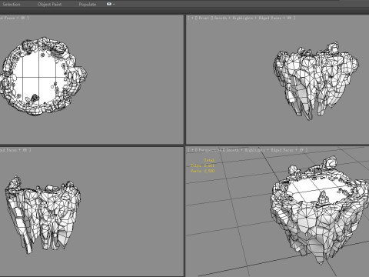
Task: Switch to the Populate ribbon tab
Action: point(88,4)
